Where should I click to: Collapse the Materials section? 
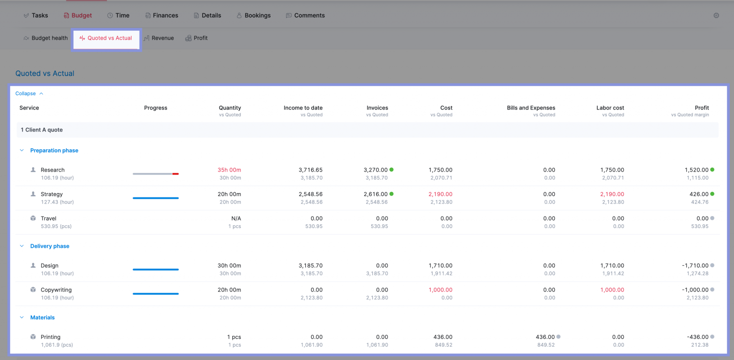[22, 317]
